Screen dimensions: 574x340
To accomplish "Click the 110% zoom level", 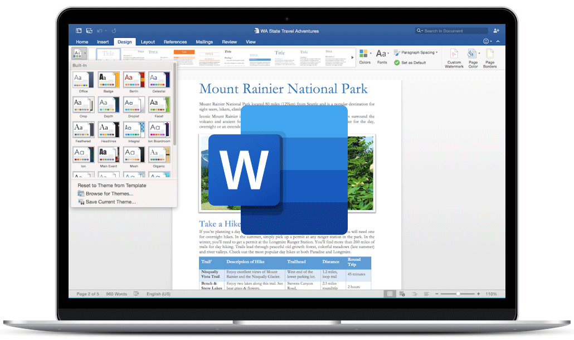I will tap(492, 294).
